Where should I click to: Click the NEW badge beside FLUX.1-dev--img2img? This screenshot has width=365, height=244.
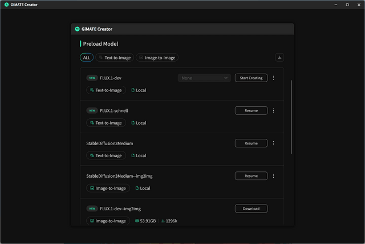click(92, 209)
